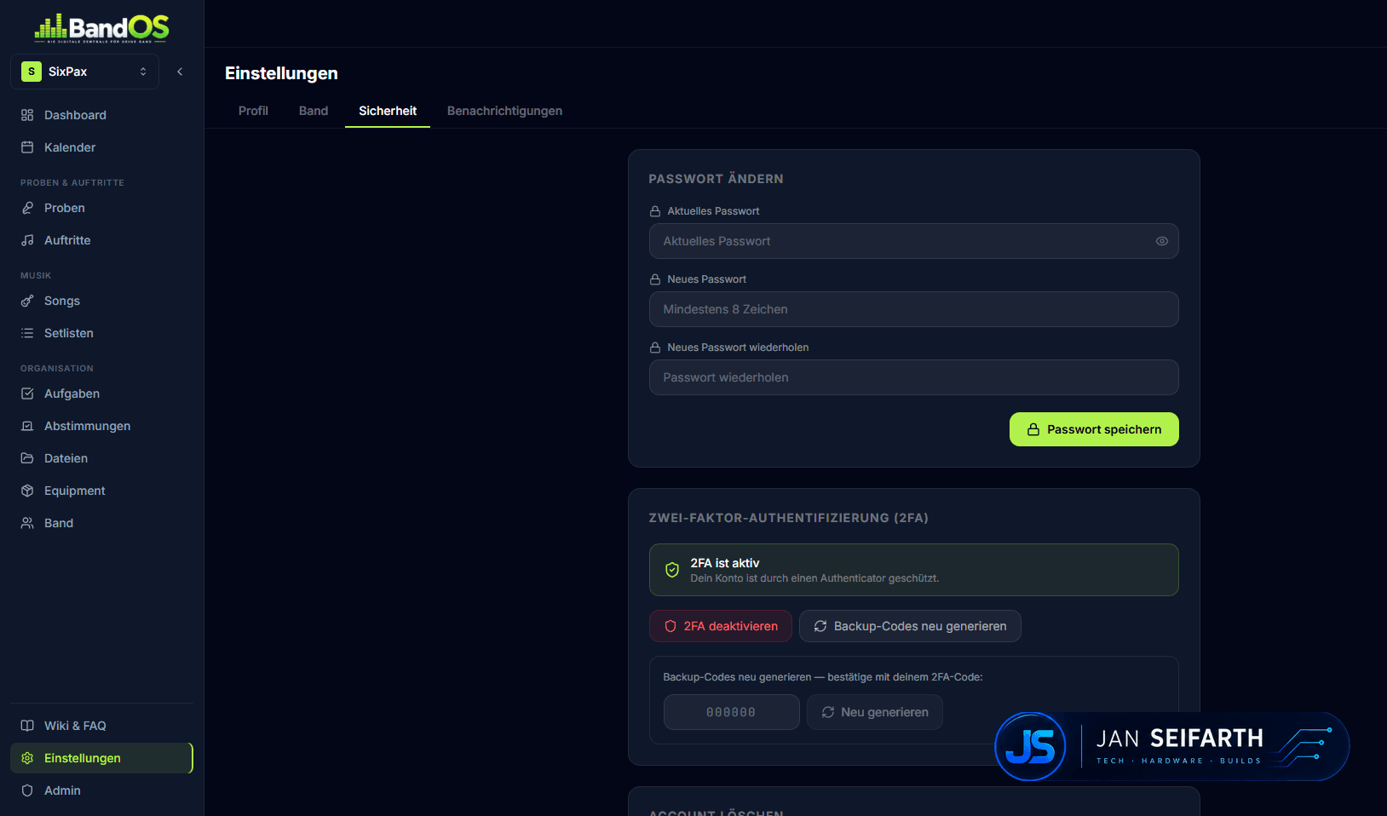Focus the Passwort wiederholen field

pyautogui.click(x=913, y=377)
